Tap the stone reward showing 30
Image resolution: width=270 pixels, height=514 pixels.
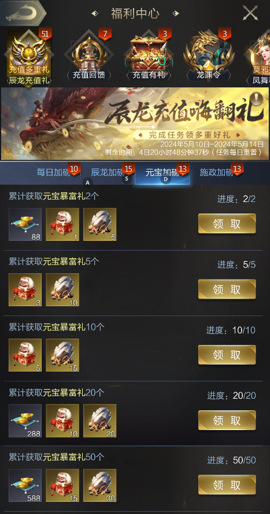[100, 485]
